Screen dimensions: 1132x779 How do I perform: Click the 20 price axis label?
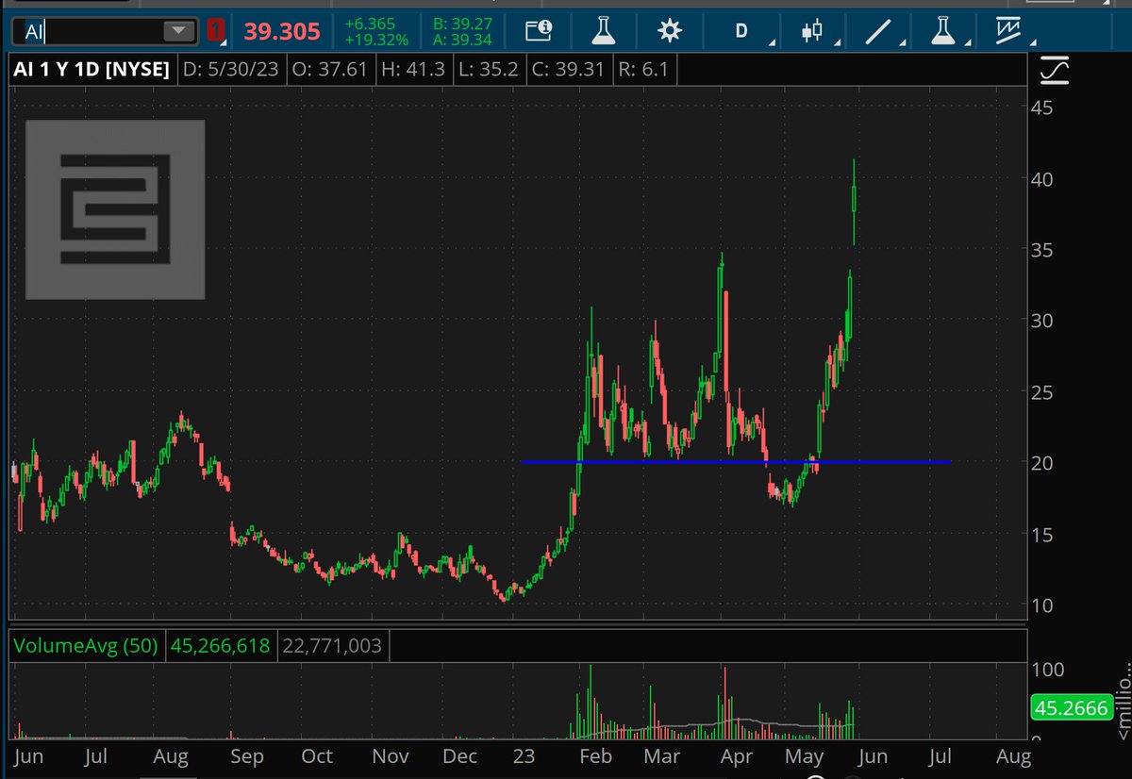tap(1041, 462)
